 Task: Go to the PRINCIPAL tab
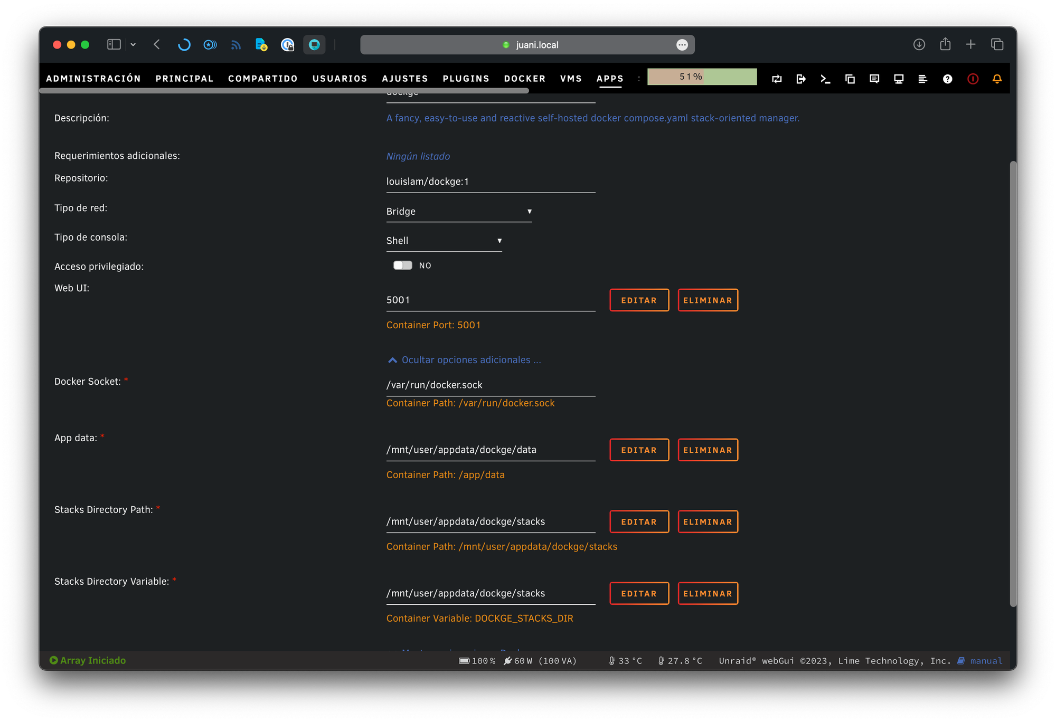coord(184,79)
